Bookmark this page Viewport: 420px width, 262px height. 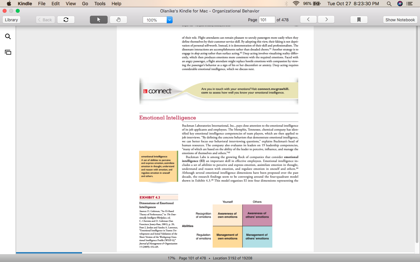click(x=359, y=20)
